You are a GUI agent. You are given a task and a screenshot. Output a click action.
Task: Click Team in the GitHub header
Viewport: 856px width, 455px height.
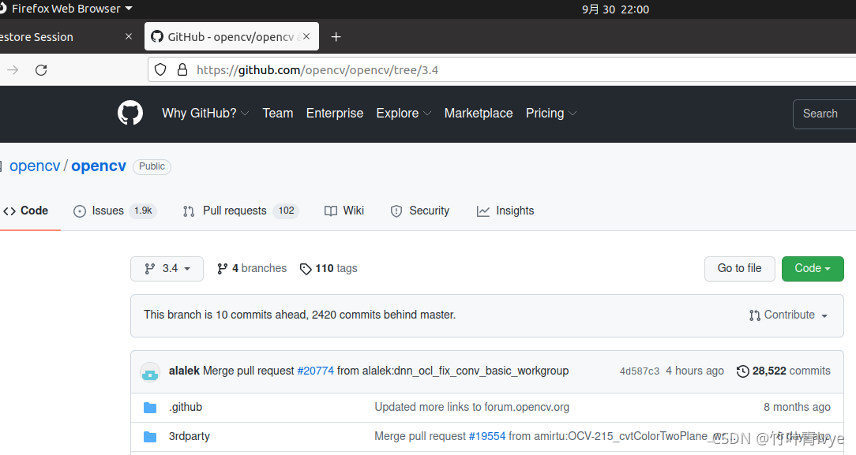coord(278,114)
